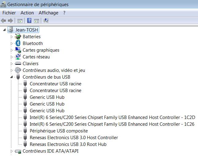Screen dimensions: 198x156
Task: Scan for hardware changes icon
Action: point(46,20)
